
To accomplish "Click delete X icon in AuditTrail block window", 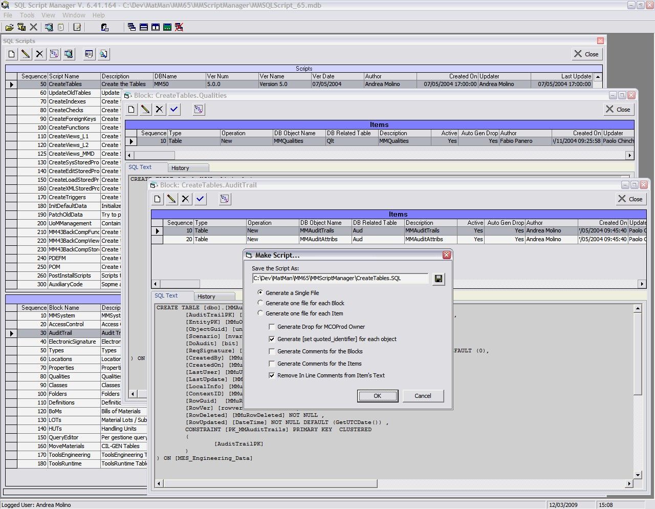I will click(x=185, y=199).
